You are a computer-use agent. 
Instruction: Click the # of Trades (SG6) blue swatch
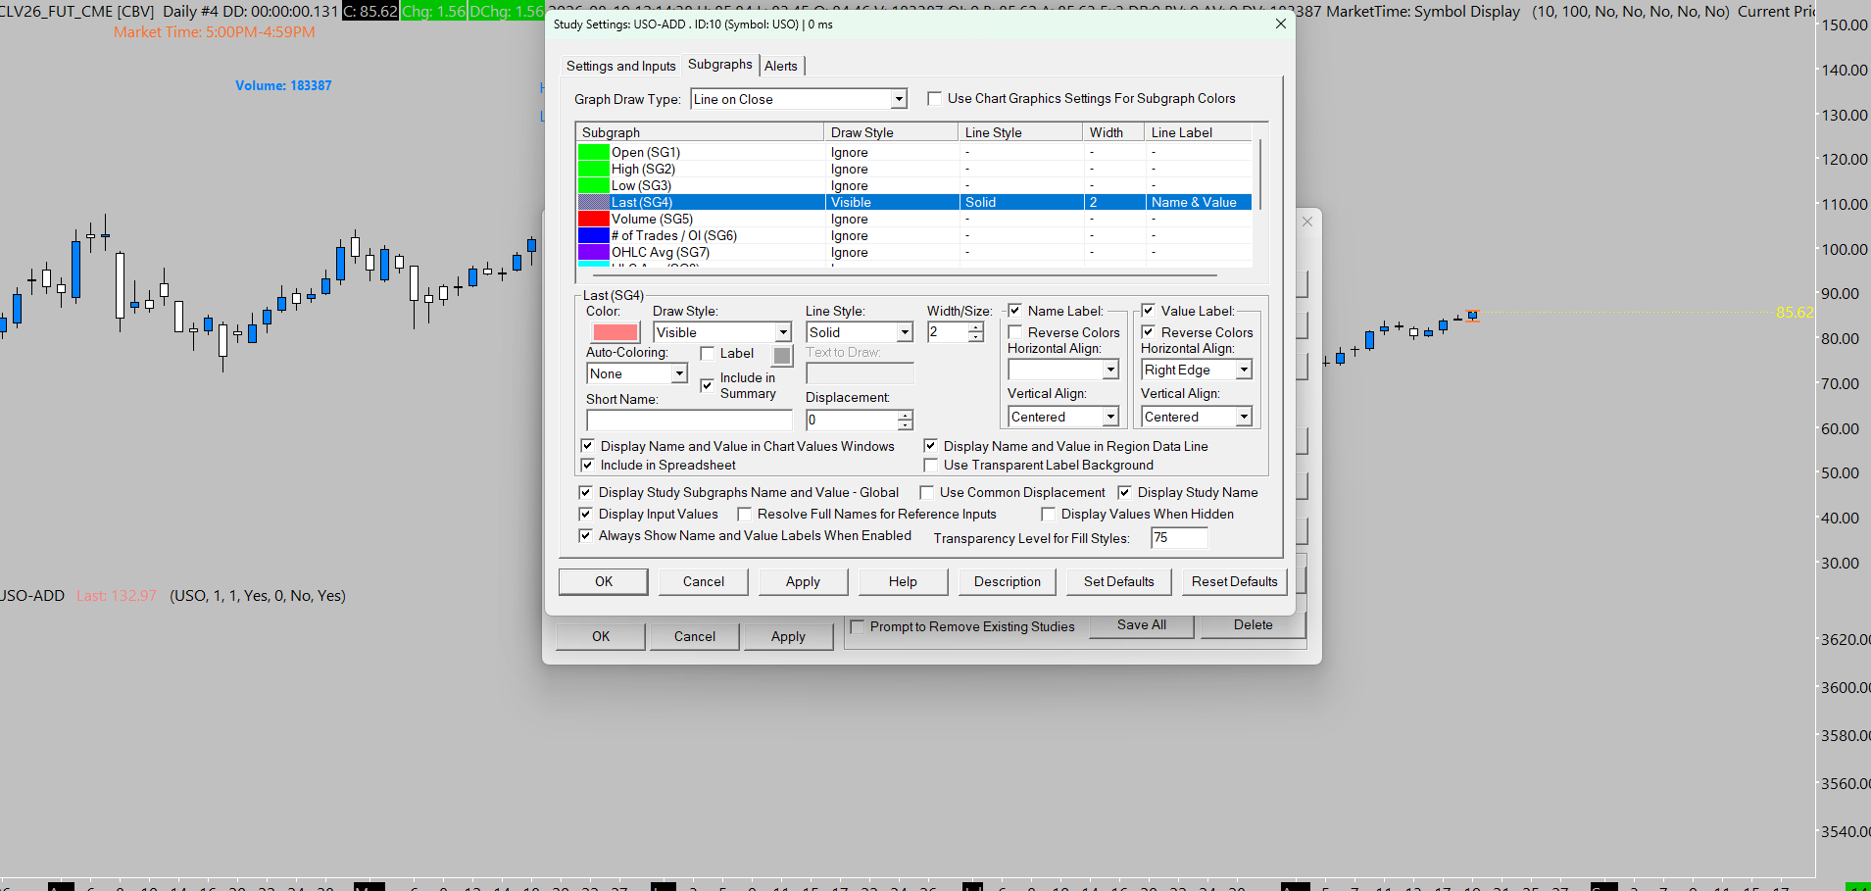click(x=594, y=235)
